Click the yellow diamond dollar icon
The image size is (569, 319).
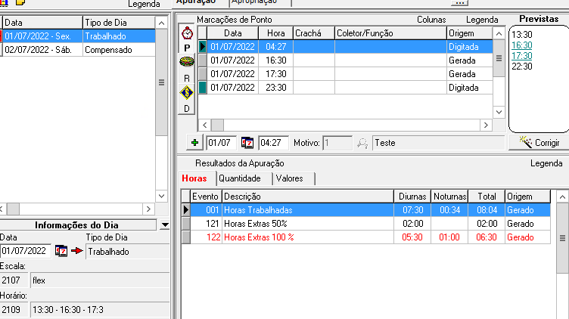[x=187, y=93]
